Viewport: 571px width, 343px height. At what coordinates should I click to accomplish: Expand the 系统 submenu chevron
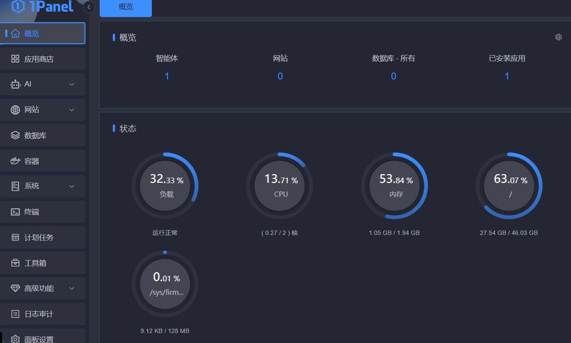(x=72, y=186)
